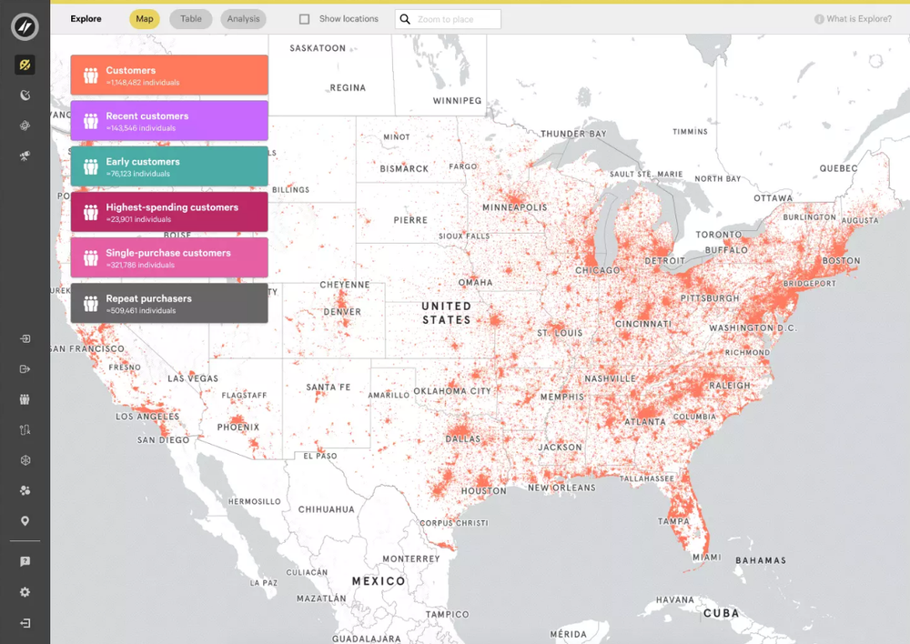Click the magnifier icon in search box
The image size is (910, 644).
coord(405,19)
